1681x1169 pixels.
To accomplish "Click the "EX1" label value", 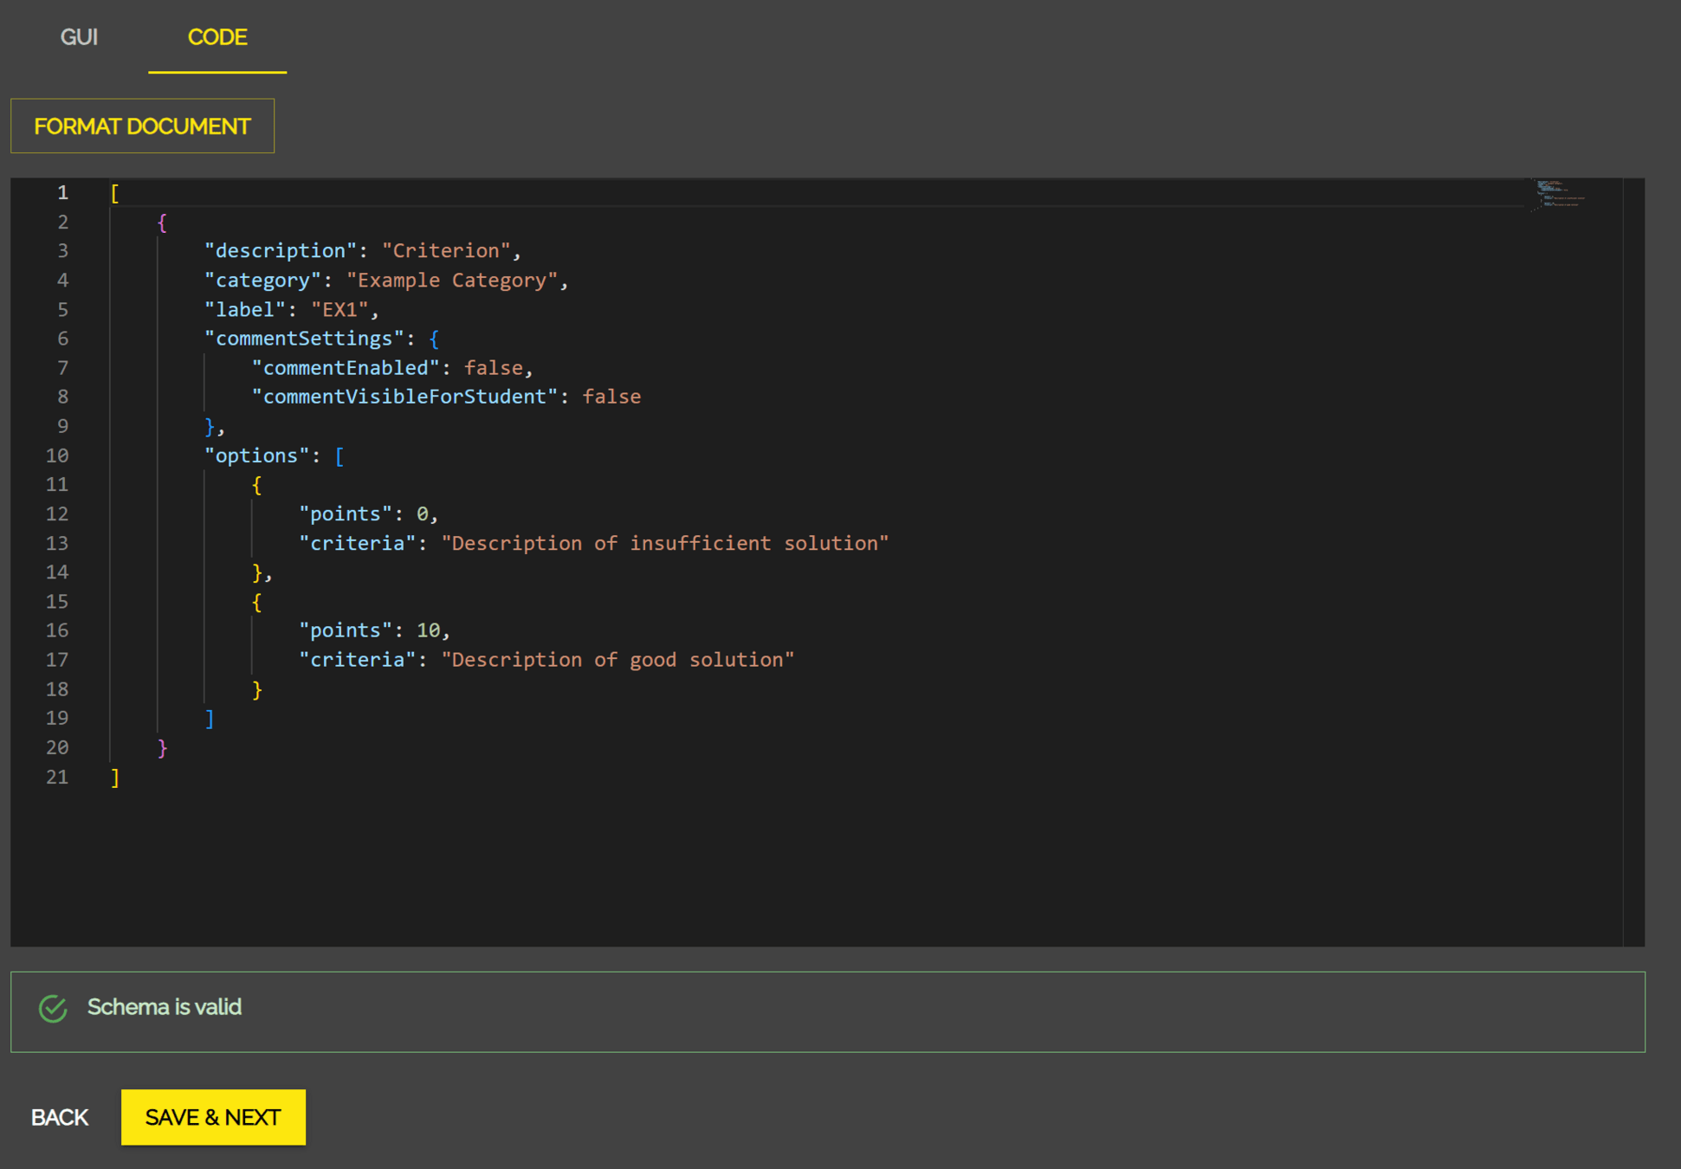I will [339, 310].
